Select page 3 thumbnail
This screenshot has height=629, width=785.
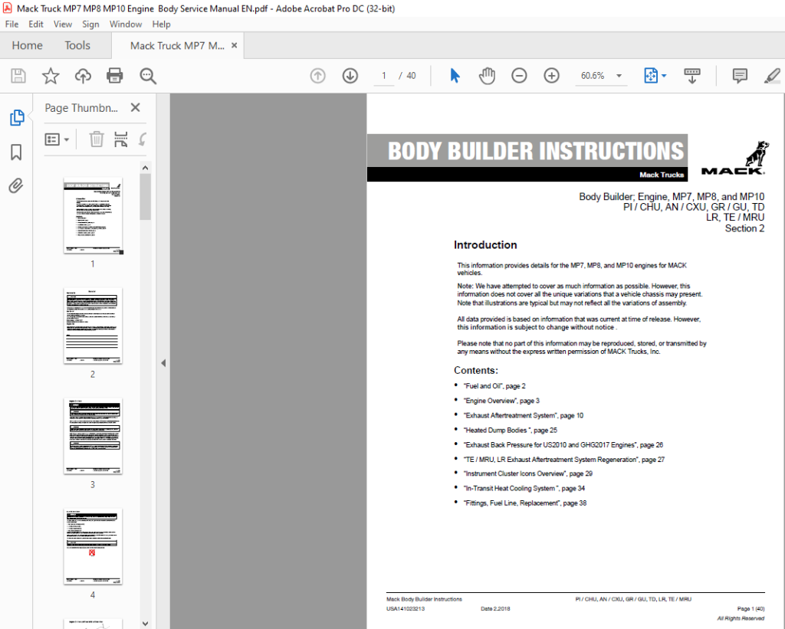pyautogui.click(x=93, y=437)
